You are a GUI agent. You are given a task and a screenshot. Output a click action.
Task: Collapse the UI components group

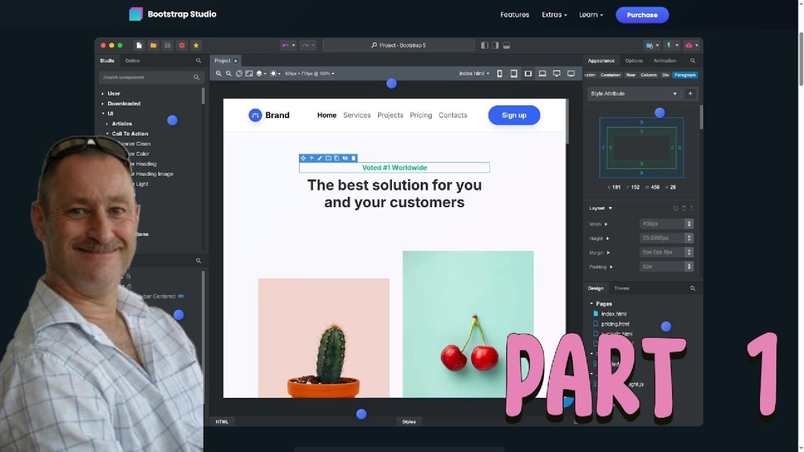coord(103,114)
